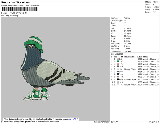Pick the navy swatch beside stitch count 2558
160x124 pixels.
tap(118, 74)
